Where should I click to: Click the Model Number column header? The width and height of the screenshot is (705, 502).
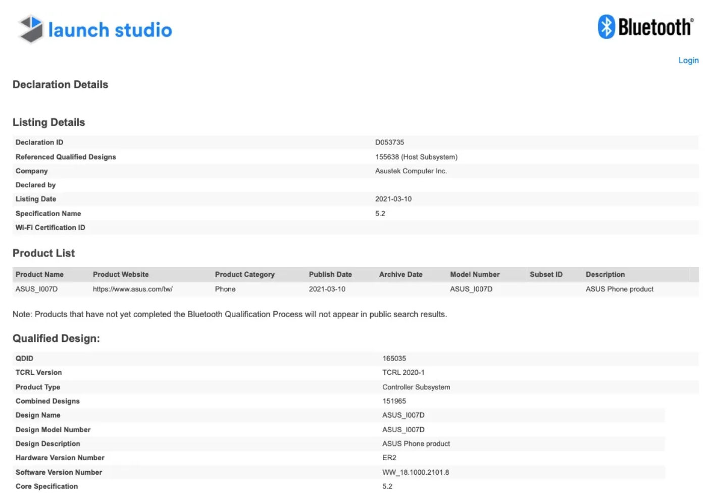click(x=475, y=274)
